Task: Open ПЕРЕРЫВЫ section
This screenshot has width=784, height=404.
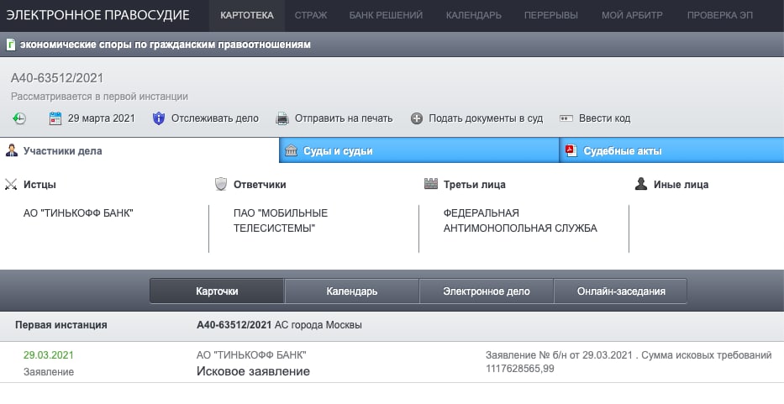Action: [551, 15]
